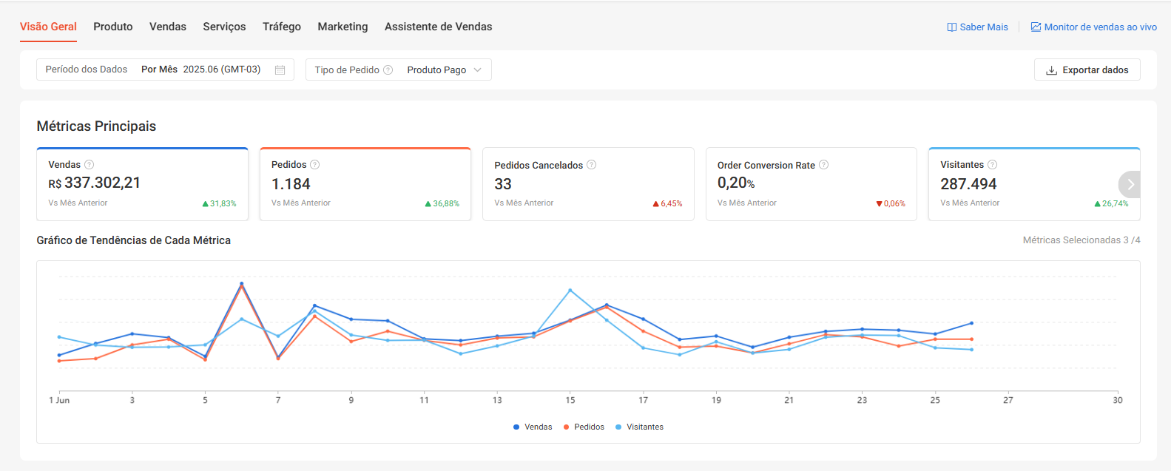The width and height of the screenshot is (1171, 471).
Task: Toggle the Vendas metric card selection
Action: [142, 184]
